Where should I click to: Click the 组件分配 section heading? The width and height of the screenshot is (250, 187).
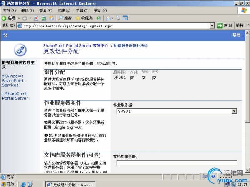(55, 72)
